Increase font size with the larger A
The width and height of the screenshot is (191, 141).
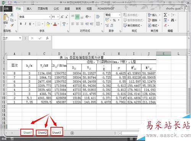[x=62, y=17]
